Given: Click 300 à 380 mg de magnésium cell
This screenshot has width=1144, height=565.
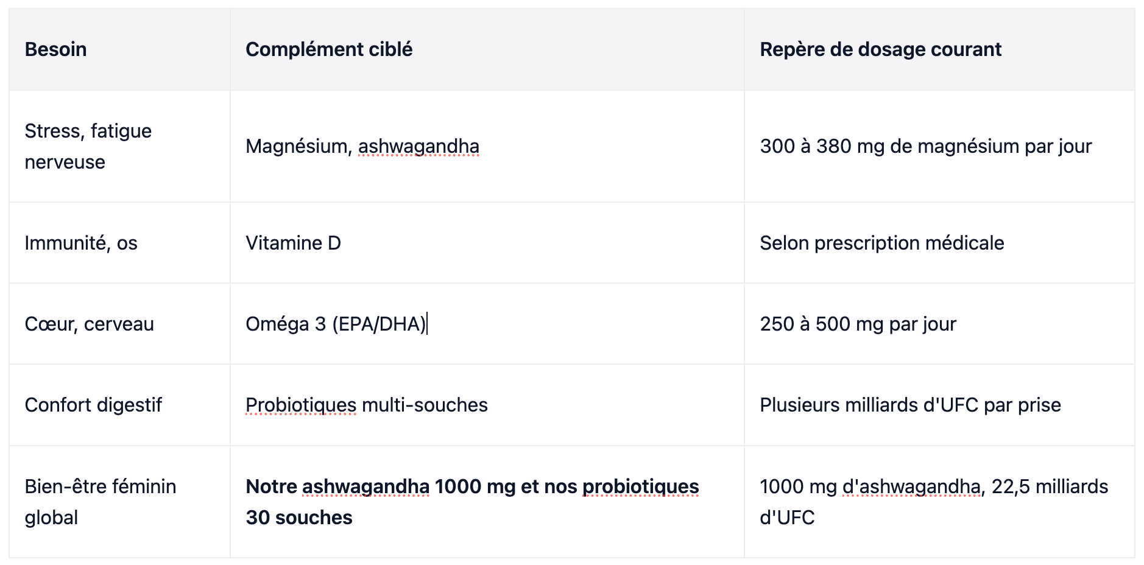Looking at the screenshot, I should [x=939, y=146].
